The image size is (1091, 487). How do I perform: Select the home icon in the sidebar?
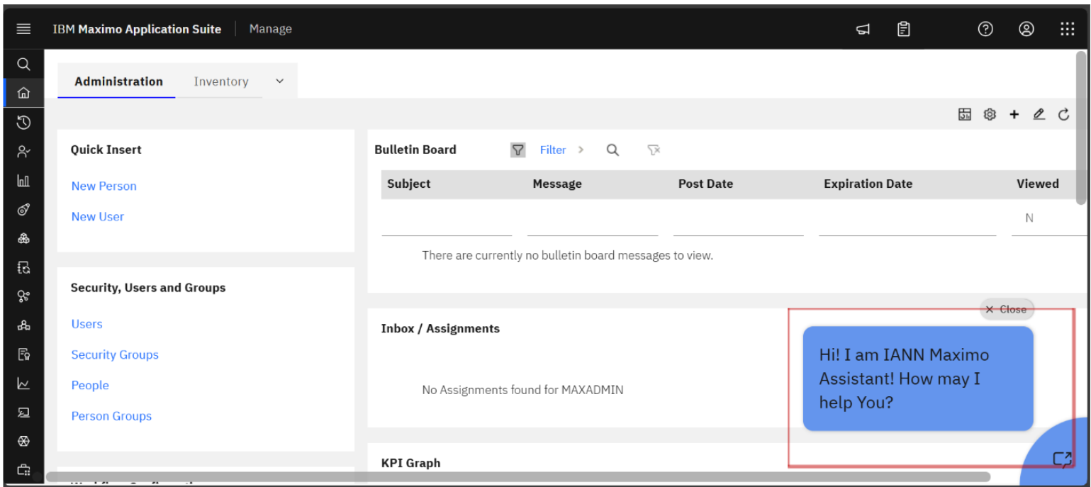point(23,93)
